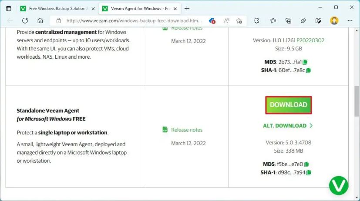Add this page to favorites star
360x201 pixels.
(239, 21)
